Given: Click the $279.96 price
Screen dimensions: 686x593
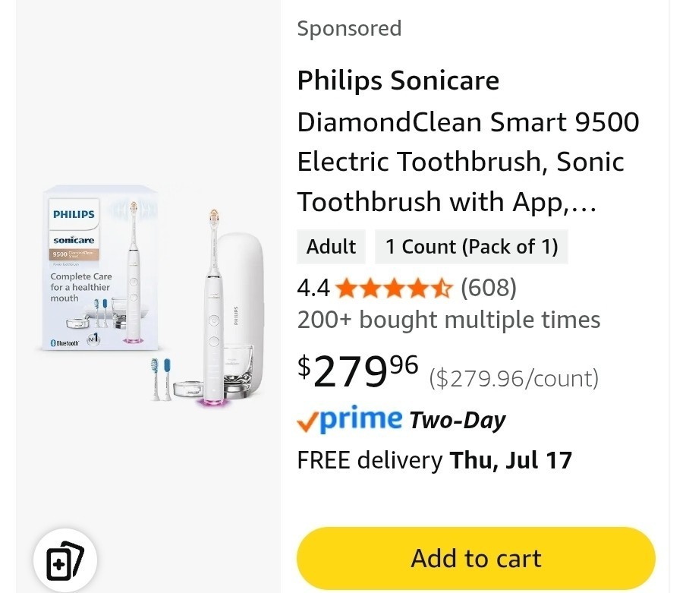Looking at the screenshot, I should coord(358,371).
